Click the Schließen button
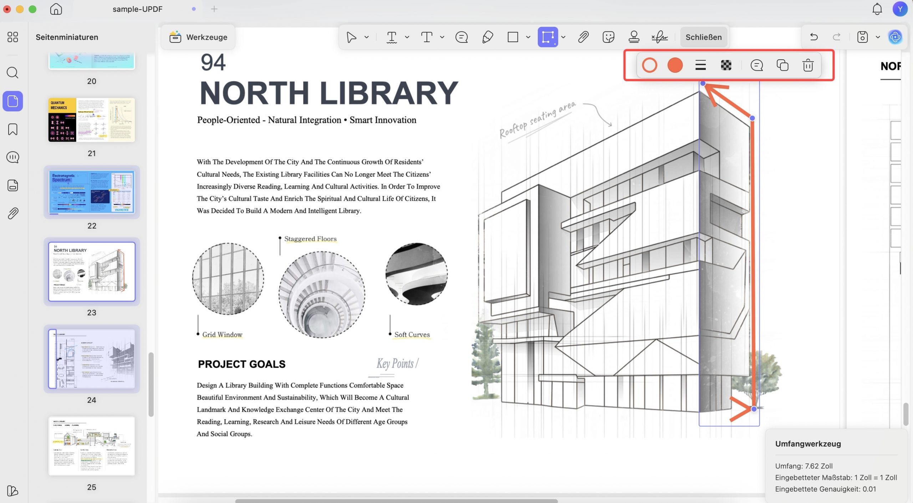913x503 pixels. (x=704, y=37)
